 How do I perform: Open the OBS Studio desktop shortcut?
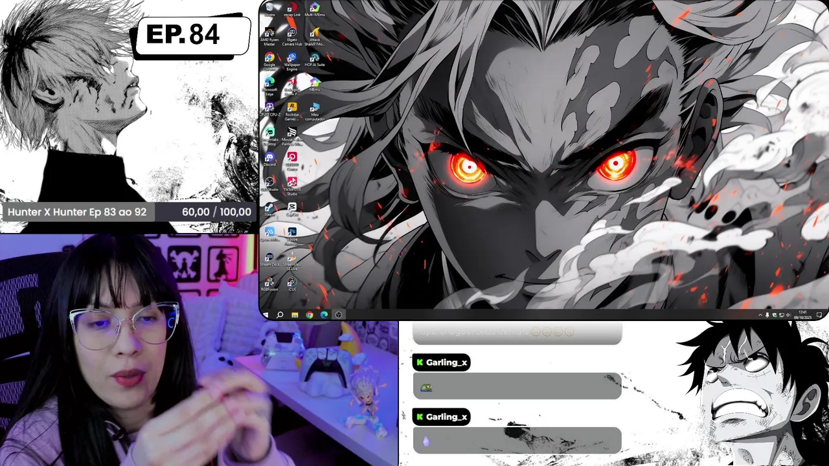pos(269,183)
